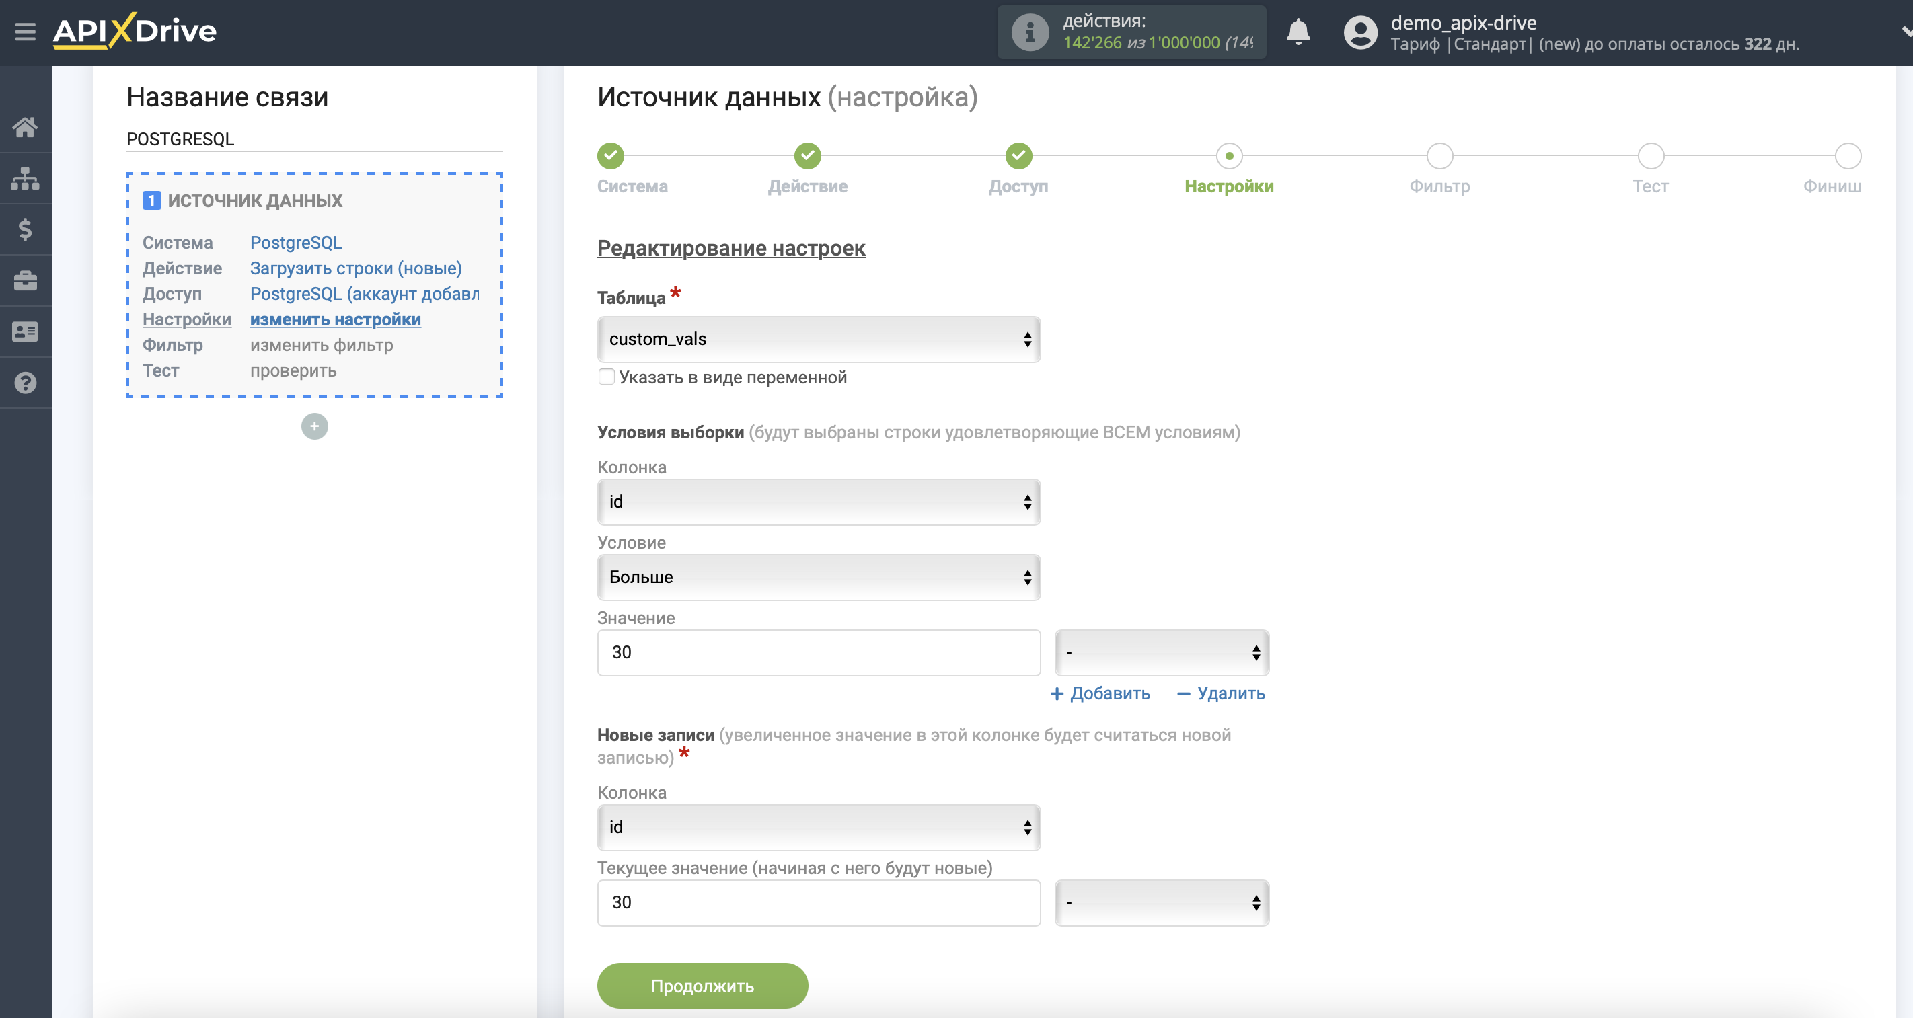Select the Финиш step circle
The image size is (1913, 1018).
pyautogui.click(x=1848, y=156)
